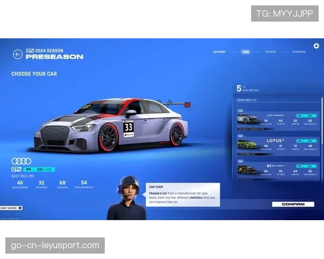Image resolution: width=324 pixels, height=259 pixels.
Task: Click the CAR TEAM tooltip box
Action: click(183, 195)
